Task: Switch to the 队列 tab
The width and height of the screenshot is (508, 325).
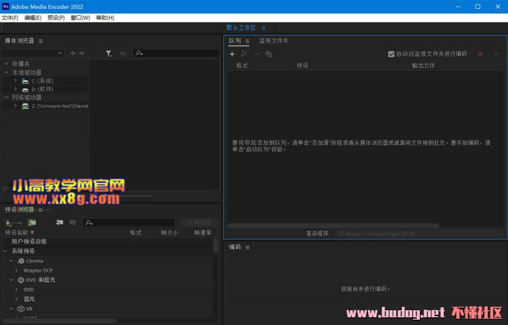Action: pos(235,41)
